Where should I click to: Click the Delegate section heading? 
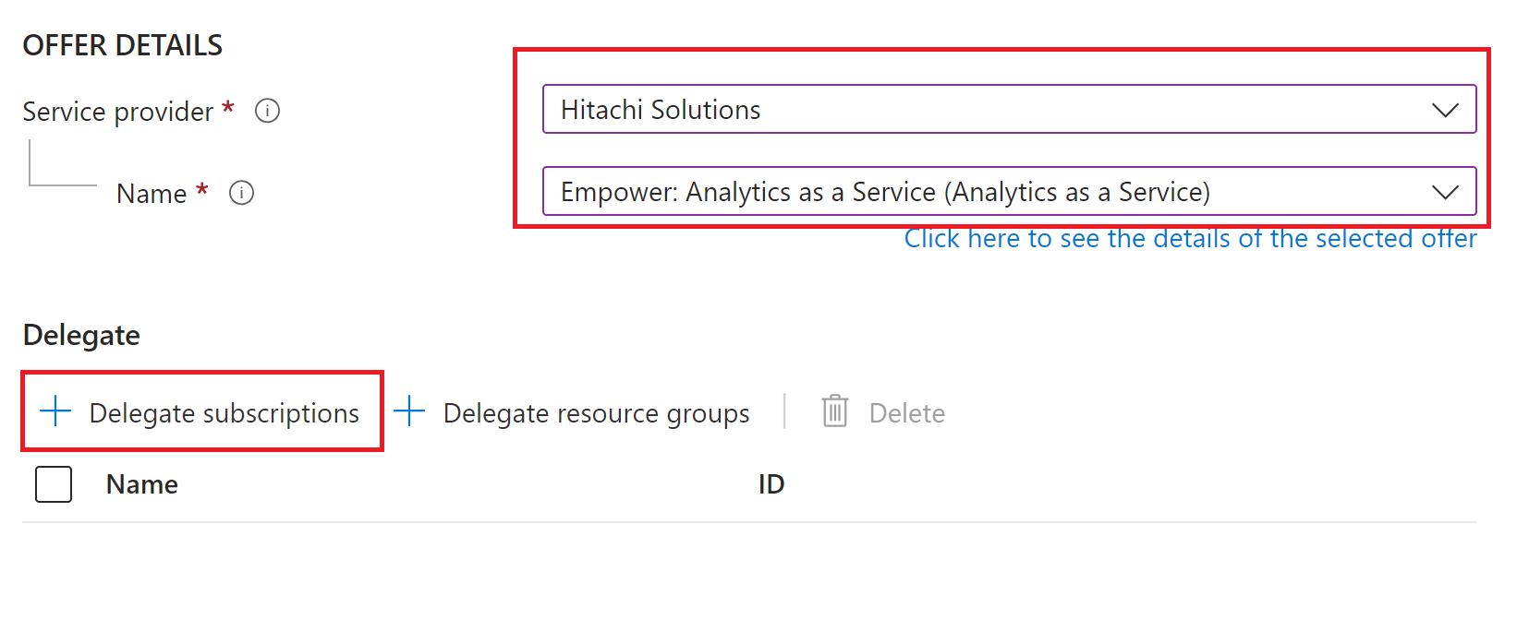click(81, 335)
